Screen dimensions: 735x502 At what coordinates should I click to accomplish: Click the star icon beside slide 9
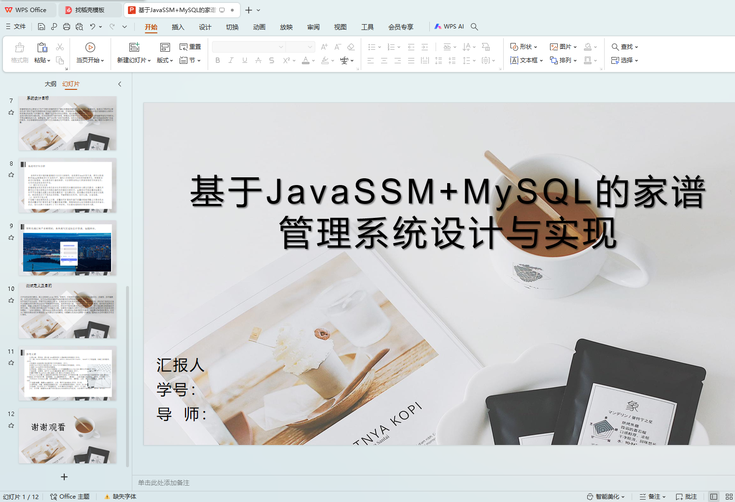pyautogui.click(x=11, y=238)
